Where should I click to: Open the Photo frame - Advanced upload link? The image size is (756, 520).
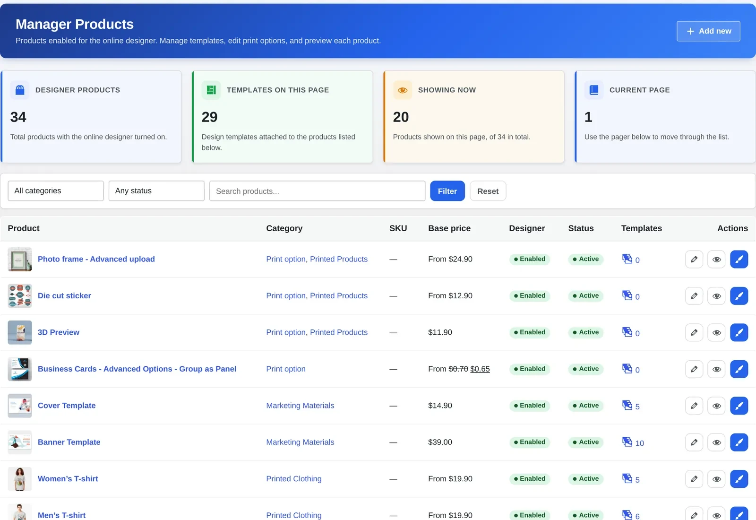(x=96, y=259)
